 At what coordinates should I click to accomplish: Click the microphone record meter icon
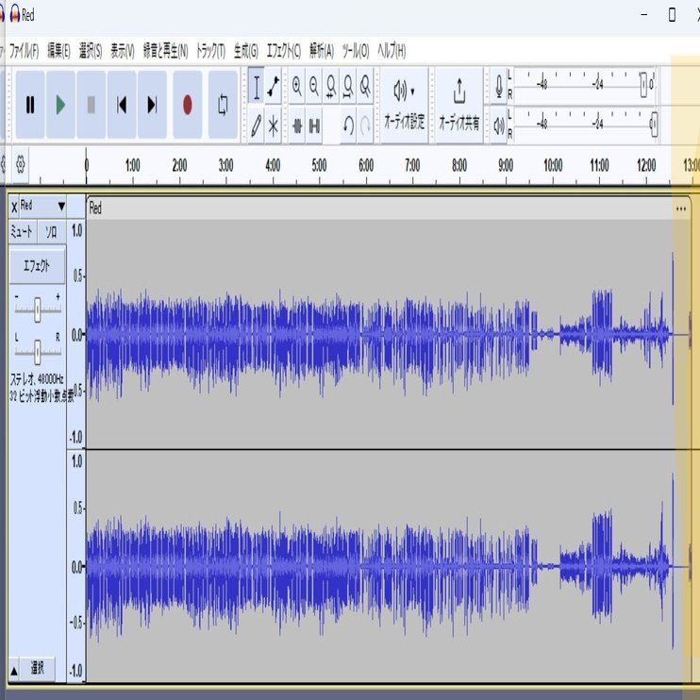499,86
